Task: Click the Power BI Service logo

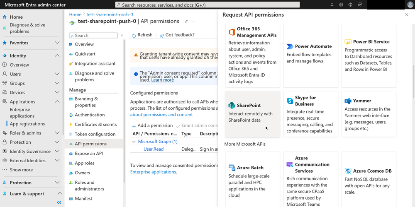Action: (x=348, y=42)
